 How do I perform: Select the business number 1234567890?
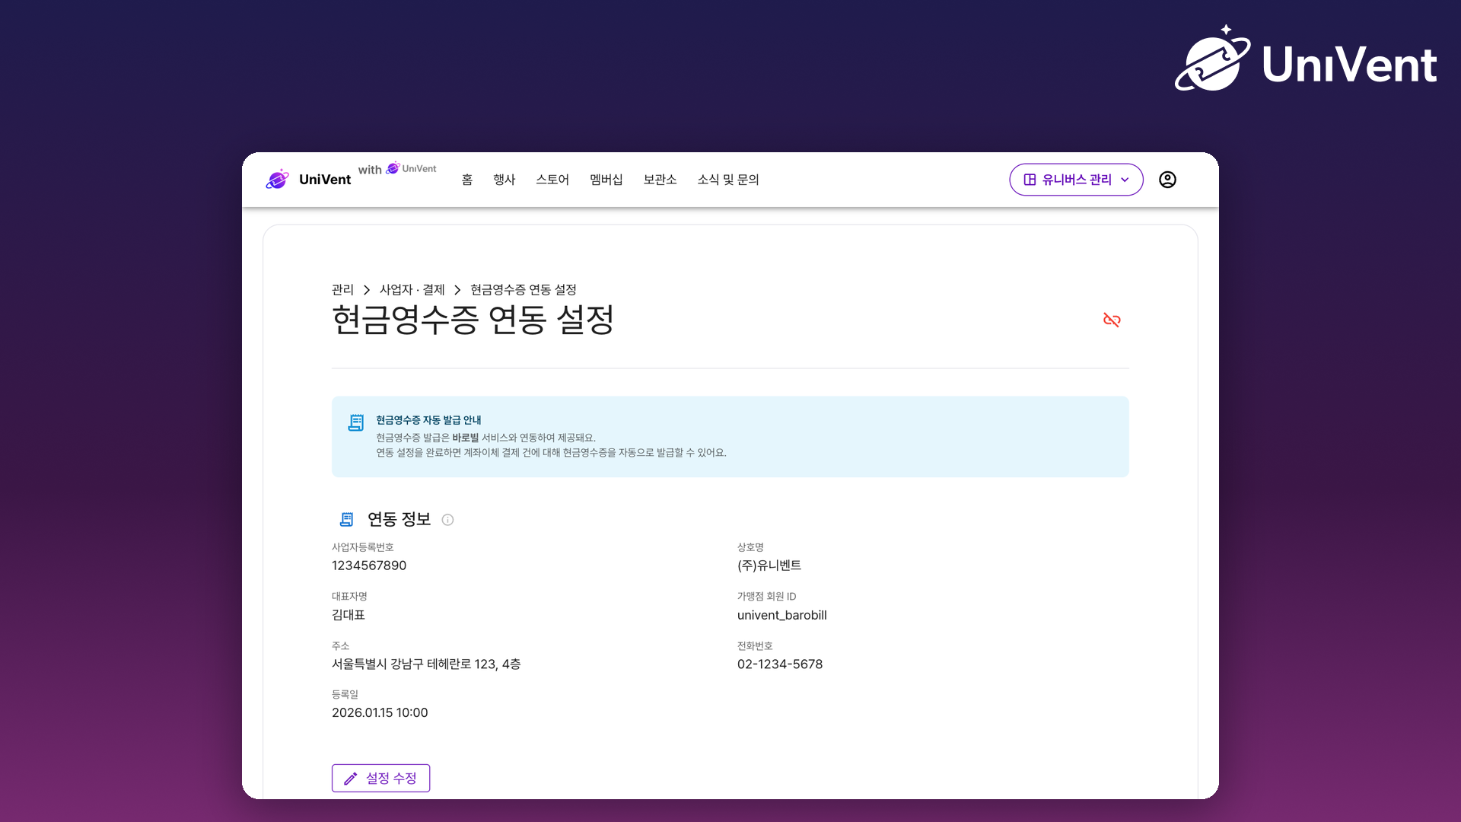[x=369, y=566]
